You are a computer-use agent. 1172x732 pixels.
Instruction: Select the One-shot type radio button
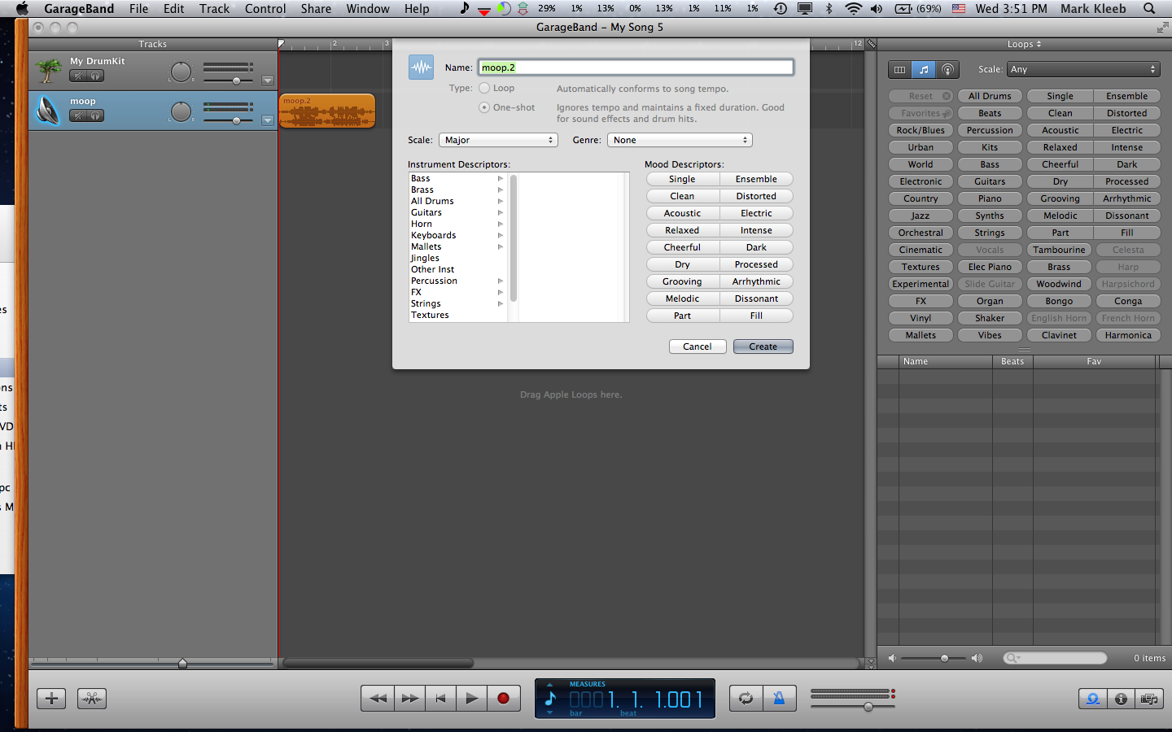click(x=484, y=107)
